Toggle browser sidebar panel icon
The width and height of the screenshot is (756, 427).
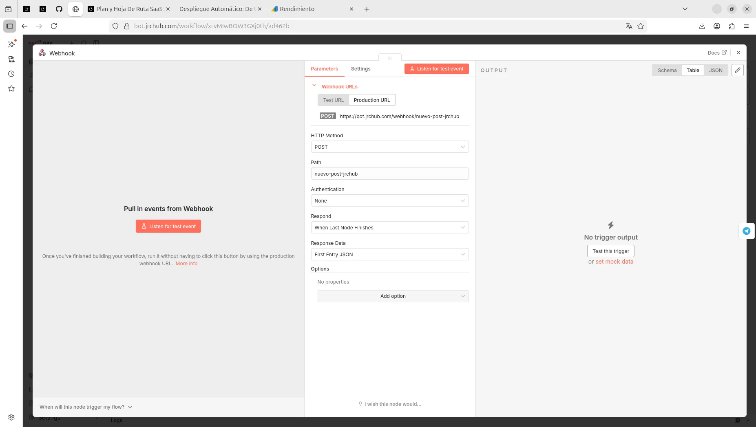(10, 26)
